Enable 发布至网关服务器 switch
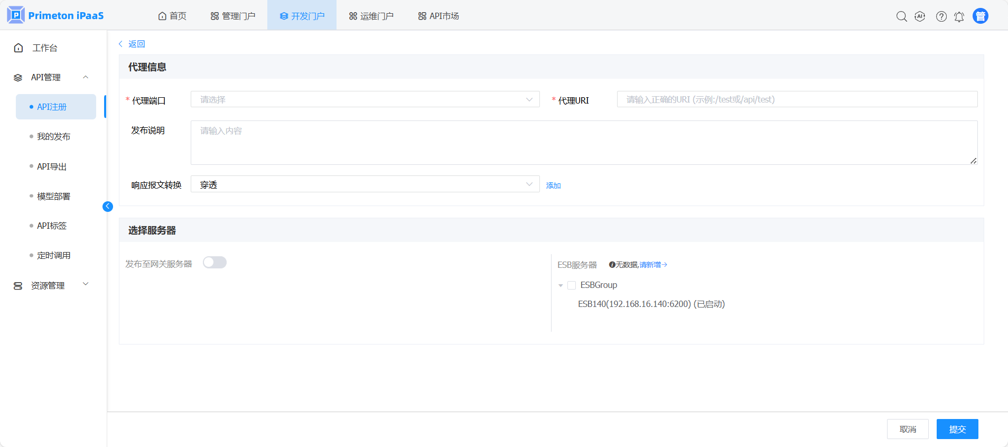1008x447 pixels. [214, 263]
